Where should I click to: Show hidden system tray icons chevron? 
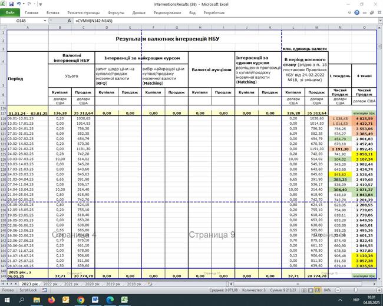[340, 300]
